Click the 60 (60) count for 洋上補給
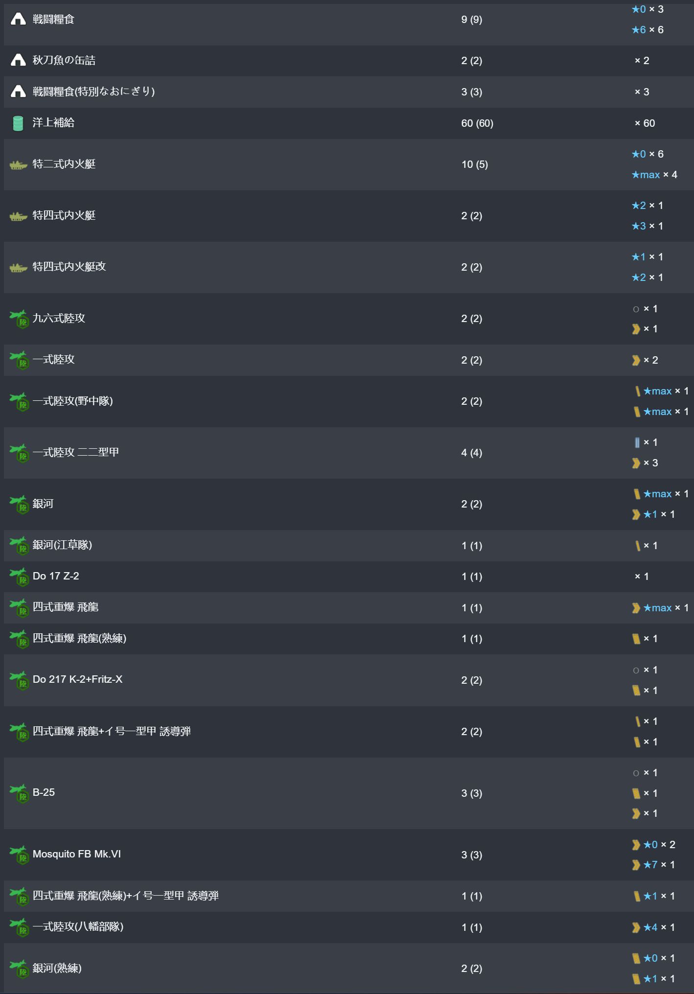The image size is (694, 994). (x=477, y=123)
